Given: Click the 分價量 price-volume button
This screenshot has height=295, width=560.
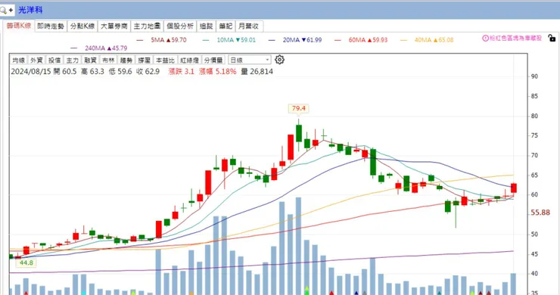Looking at the screenshot, I should point(213,60).
